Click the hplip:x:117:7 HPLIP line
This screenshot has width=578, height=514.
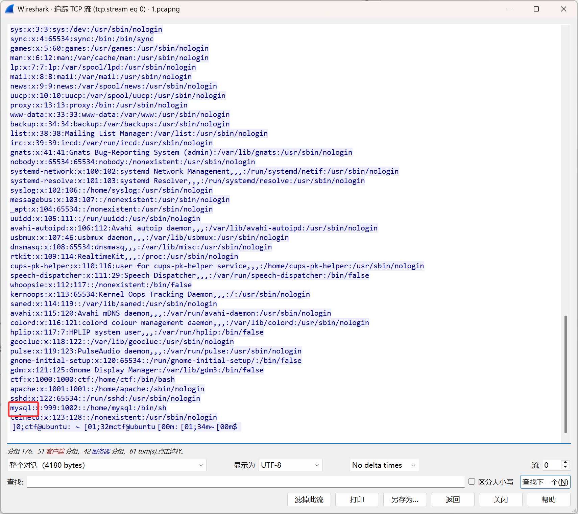point(137,332)
